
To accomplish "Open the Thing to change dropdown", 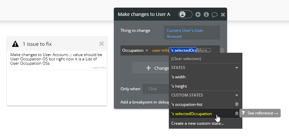I will coord(192,33).
